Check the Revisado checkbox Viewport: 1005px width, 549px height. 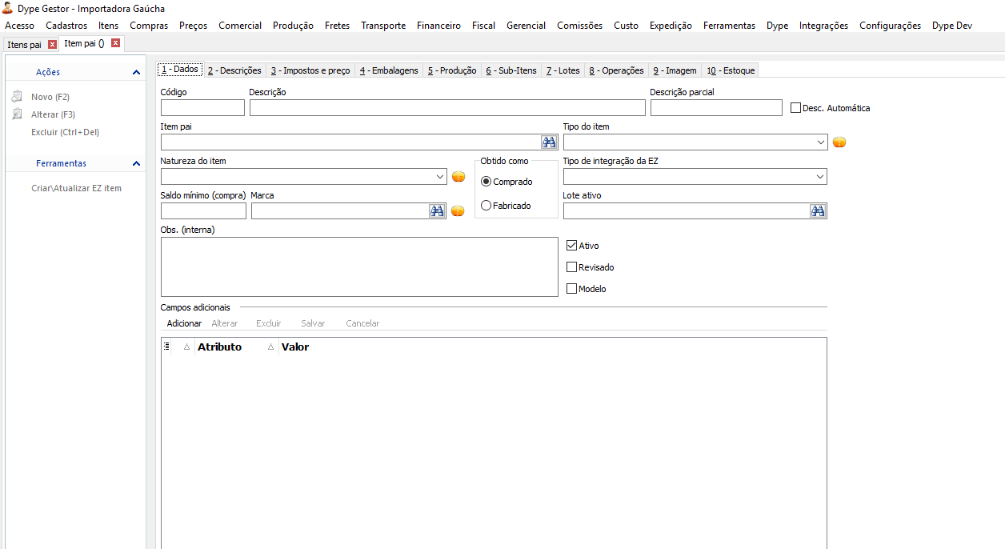[571, 267]
